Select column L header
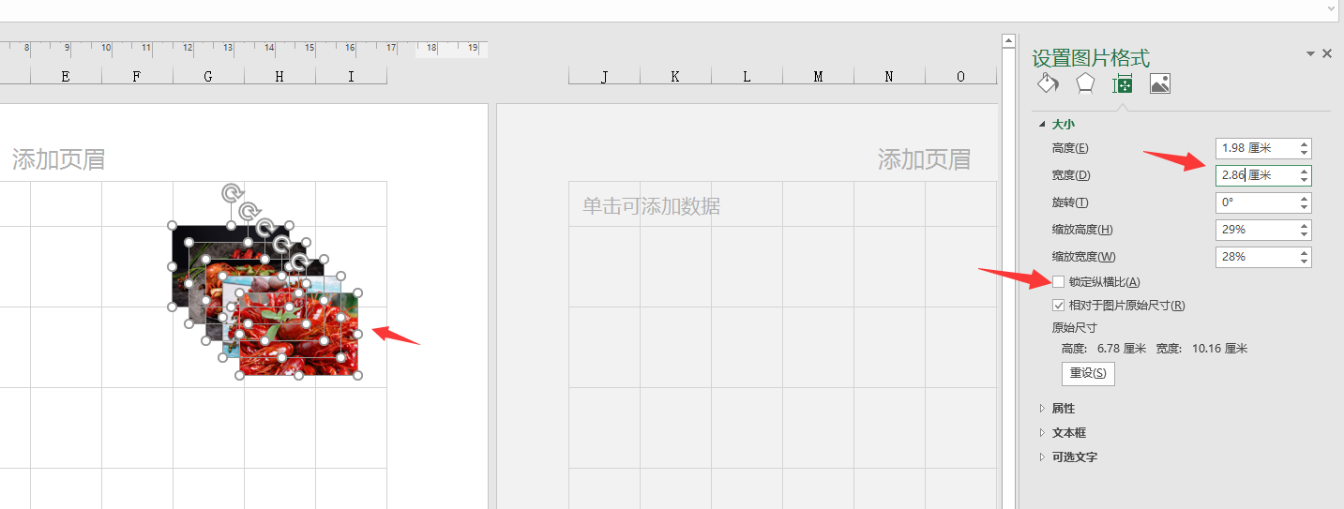1344x509 pixels. [747, 76]
